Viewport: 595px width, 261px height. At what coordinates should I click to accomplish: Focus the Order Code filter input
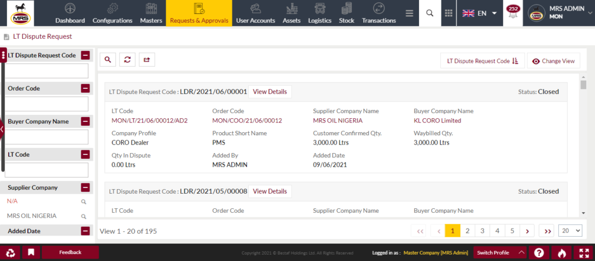coord(46,104)
